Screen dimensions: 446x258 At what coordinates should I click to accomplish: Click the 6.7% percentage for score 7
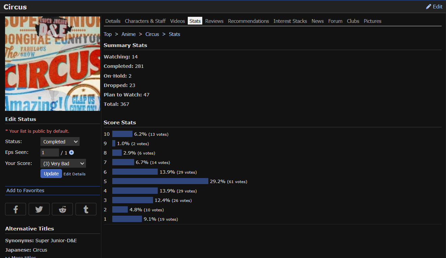click(x=142, y=162)
